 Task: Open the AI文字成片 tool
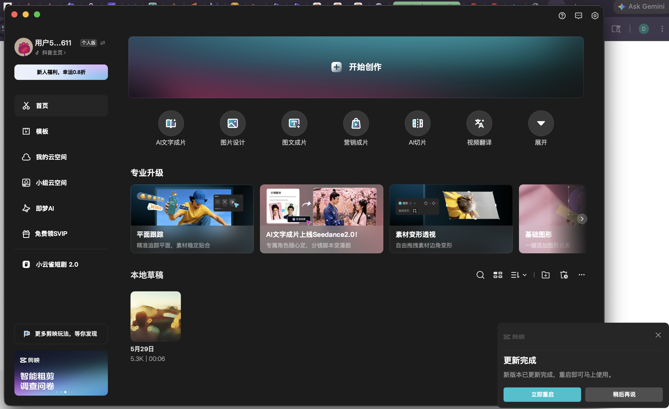tap(171, 128)
